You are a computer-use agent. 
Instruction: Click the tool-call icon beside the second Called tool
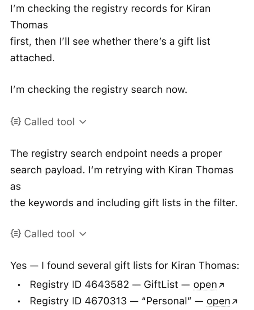pyautogui.click(x=15, y=234)
